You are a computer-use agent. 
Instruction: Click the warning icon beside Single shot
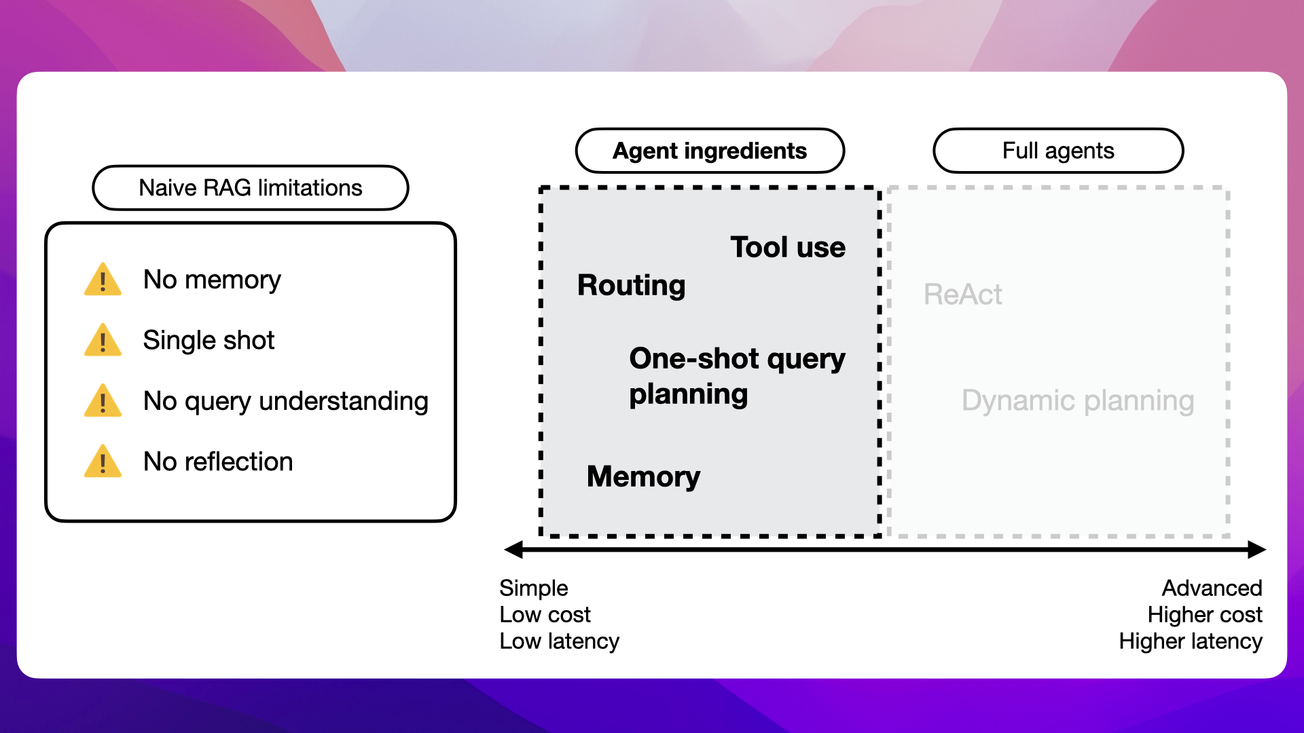(103, 339)
